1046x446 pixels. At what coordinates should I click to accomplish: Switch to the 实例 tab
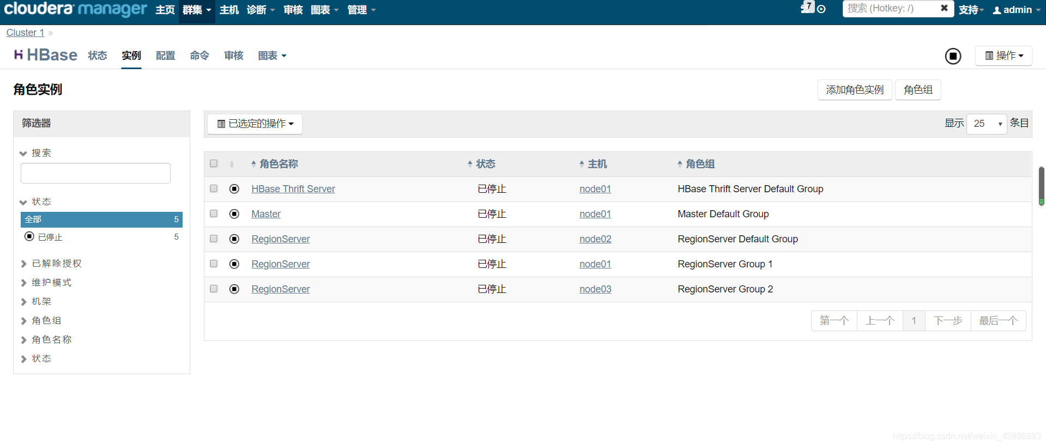pyautogui.click(x=131, y=56)
